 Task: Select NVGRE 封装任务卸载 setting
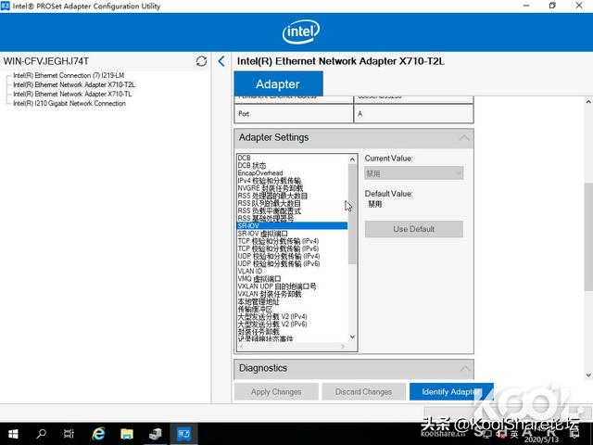coord(271,188)
